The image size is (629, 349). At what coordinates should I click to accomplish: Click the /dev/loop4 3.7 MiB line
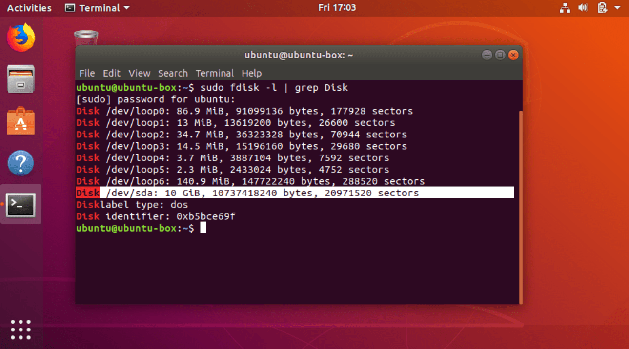233,158
